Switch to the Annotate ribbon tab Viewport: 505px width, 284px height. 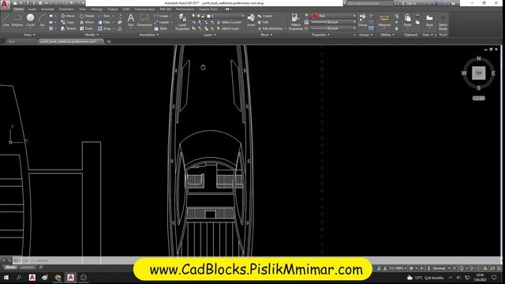[47, 9]
